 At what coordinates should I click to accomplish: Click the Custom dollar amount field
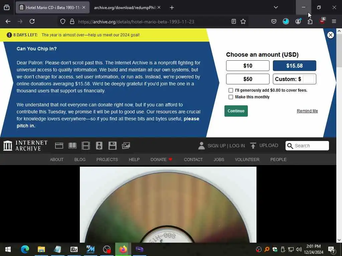(x=308, y=79)
